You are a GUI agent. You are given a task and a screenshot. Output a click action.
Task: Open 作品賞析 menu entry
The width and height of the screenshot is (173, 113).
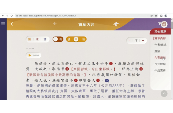160,70
